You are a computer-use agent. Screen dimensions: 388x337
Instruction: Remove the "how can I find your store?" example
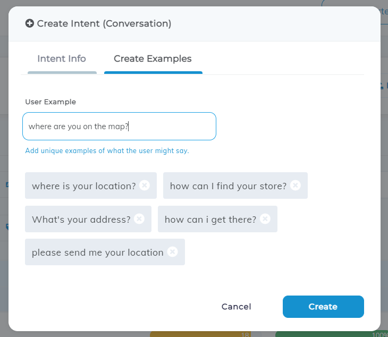click(x=295, y=186)
